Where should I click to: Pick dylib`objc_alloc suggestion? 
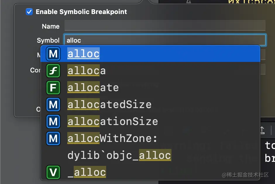[150, 155]
